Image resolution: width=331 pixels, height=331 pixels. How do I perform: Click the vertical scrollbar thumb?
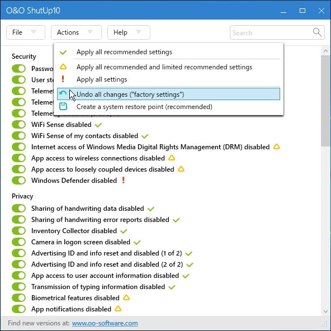(x=325, y=101)
